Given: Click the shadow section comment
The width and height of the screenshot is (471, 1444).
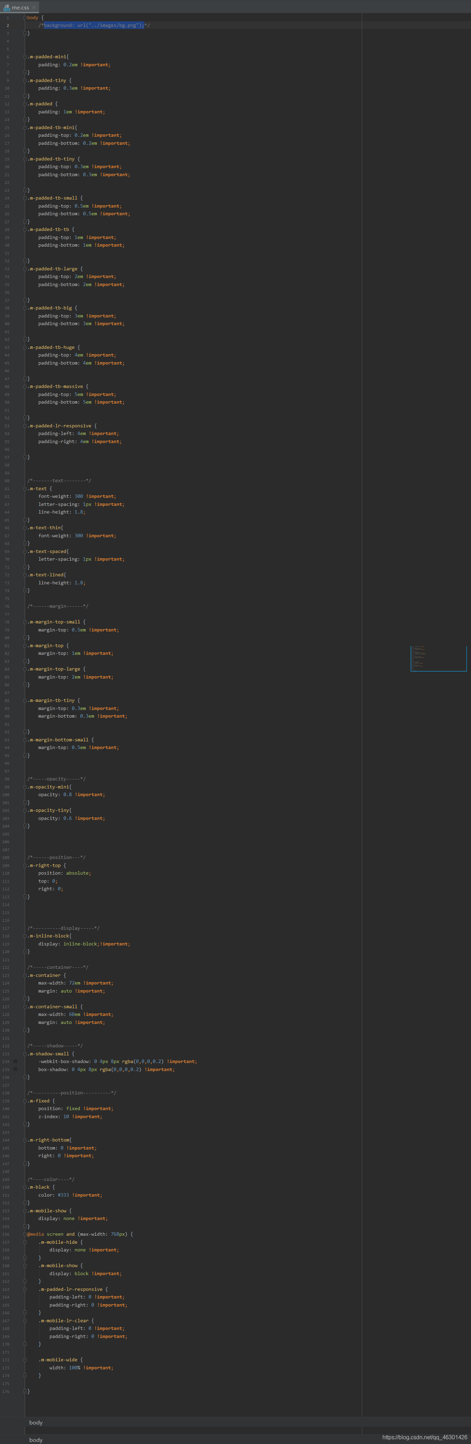Looking at the screenshot, I should click(x=55, y=1046).
